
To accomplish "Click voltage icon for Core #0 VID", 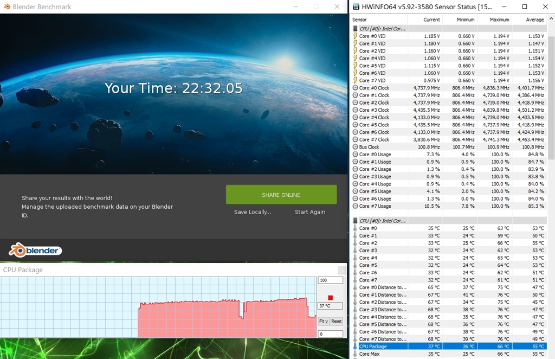I will click(x=355, y=36).
